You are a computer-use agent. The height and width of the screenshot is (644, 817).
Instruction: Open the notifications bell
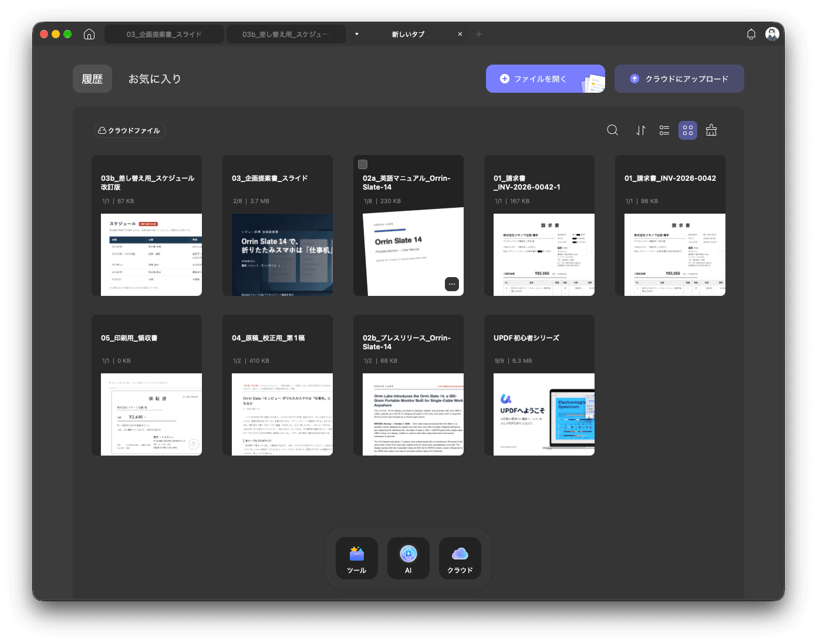(x=751, y=34)
